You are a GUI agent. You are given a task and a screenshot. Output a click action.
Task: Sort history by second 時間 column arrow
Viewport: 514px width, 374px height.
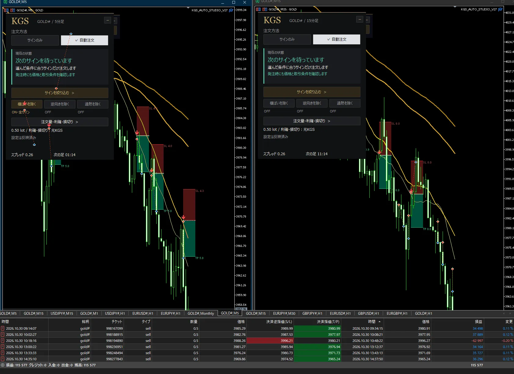(379, 322)
